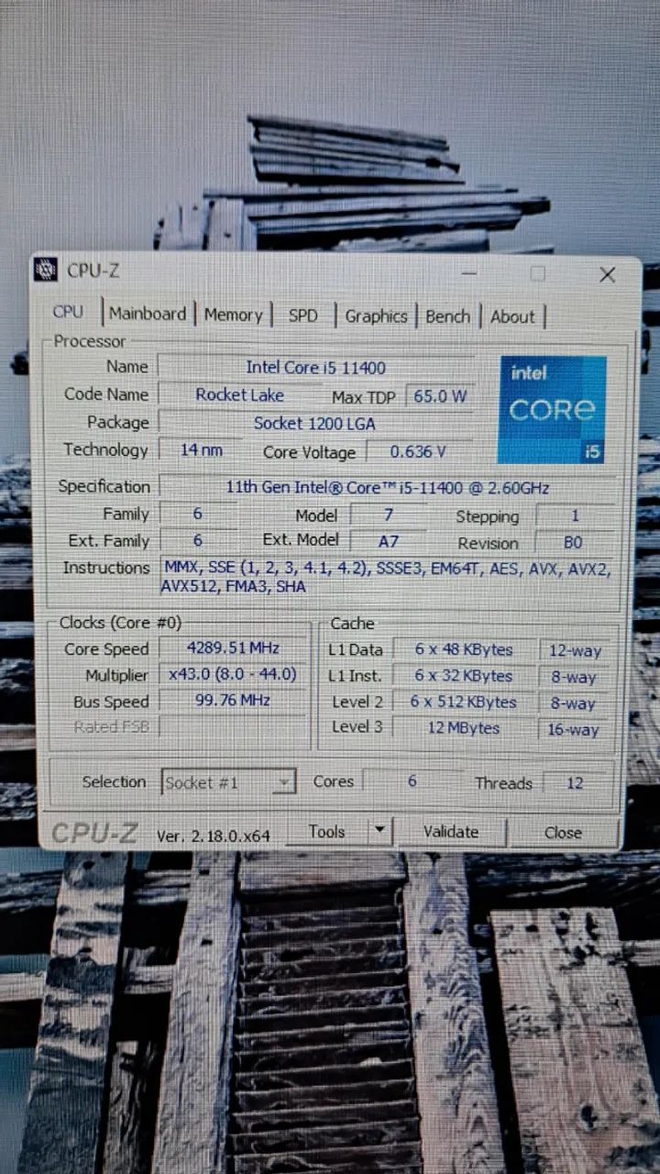Open the Graphics tab

click(x=376, y=316)
